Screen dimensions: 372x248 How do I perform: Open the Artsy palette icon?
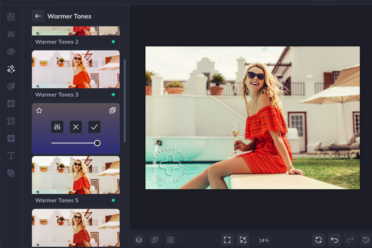pyautogui.click(x=11, y=86)
